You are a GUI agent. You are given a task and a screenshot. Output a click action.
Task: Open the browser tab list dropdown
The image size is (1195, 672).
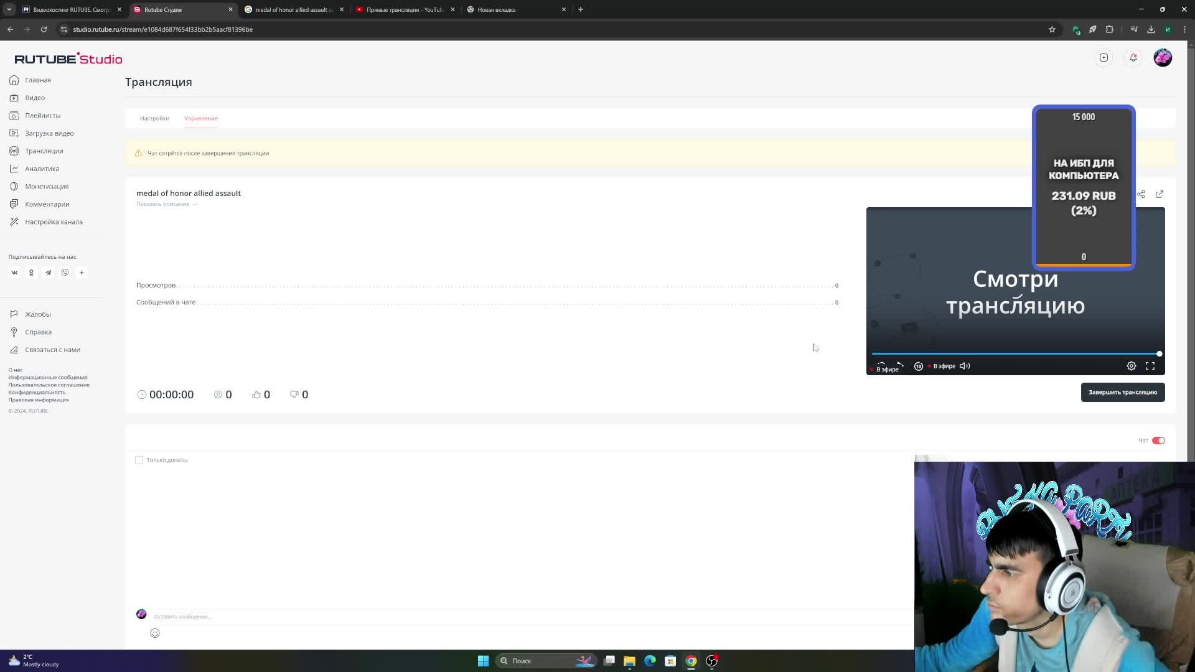[x=9, y=9]
